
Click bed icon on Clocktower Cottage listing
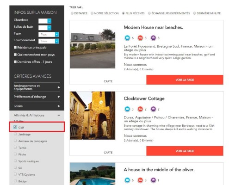coord(140,109)
